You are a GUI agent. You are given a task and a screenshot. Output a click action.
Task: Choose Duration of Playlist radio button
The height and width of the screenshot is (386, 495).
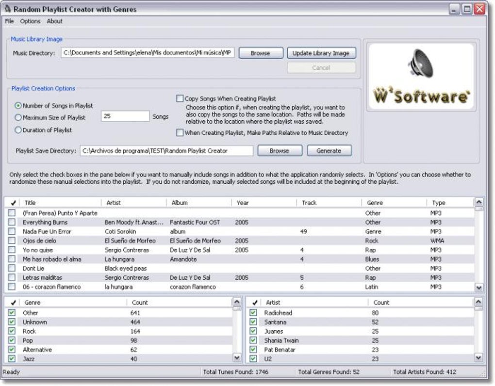(x=18, y=130)
